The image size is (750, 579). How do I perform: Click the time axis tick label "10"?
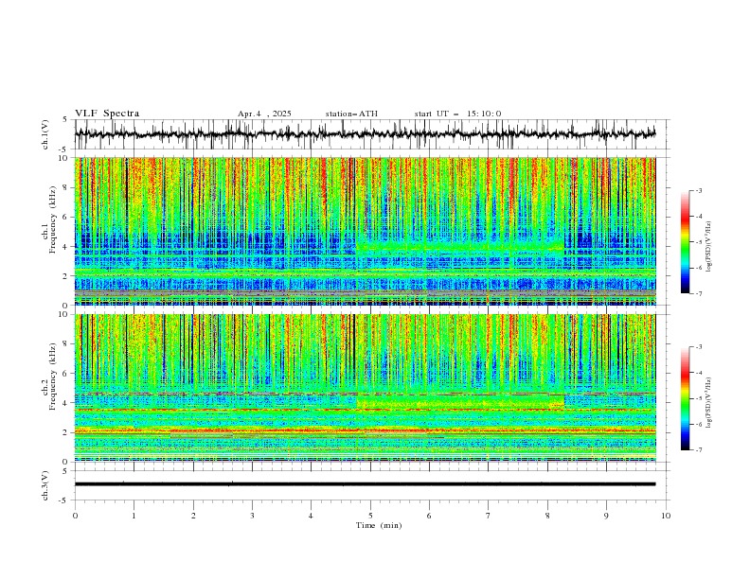click(x=666, y=516)
